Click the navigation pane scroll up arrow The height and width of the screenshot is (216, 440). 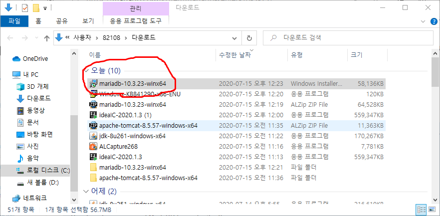tap(74, 53)
